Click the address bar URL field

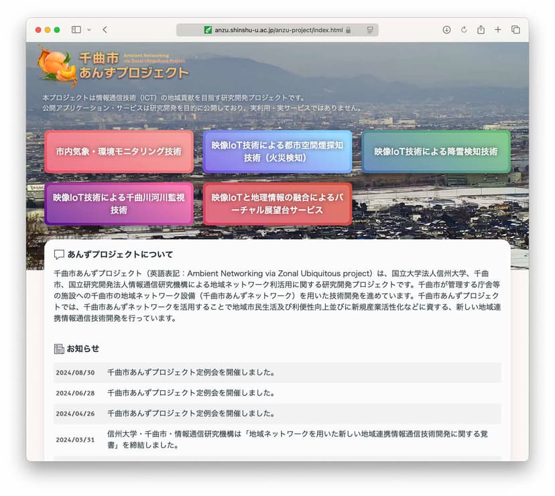282,29
